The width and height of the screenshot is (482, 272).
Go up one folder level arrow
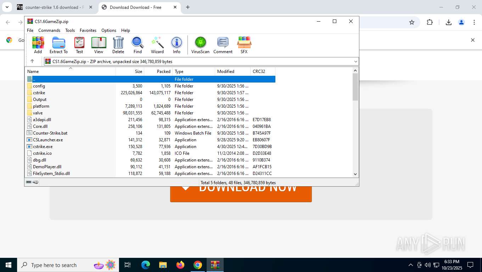point(32,61)
